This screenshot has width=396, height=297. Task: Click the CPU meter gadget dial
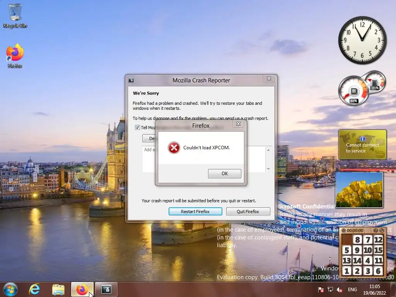click(353, 91)
